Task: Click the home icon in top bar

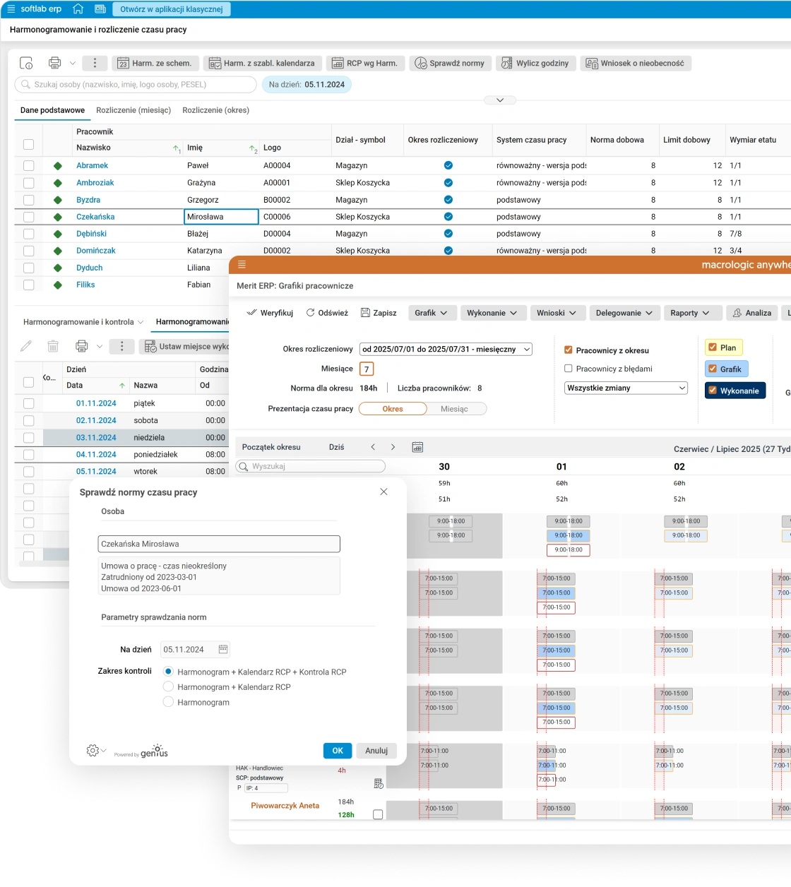Action: 78,9
